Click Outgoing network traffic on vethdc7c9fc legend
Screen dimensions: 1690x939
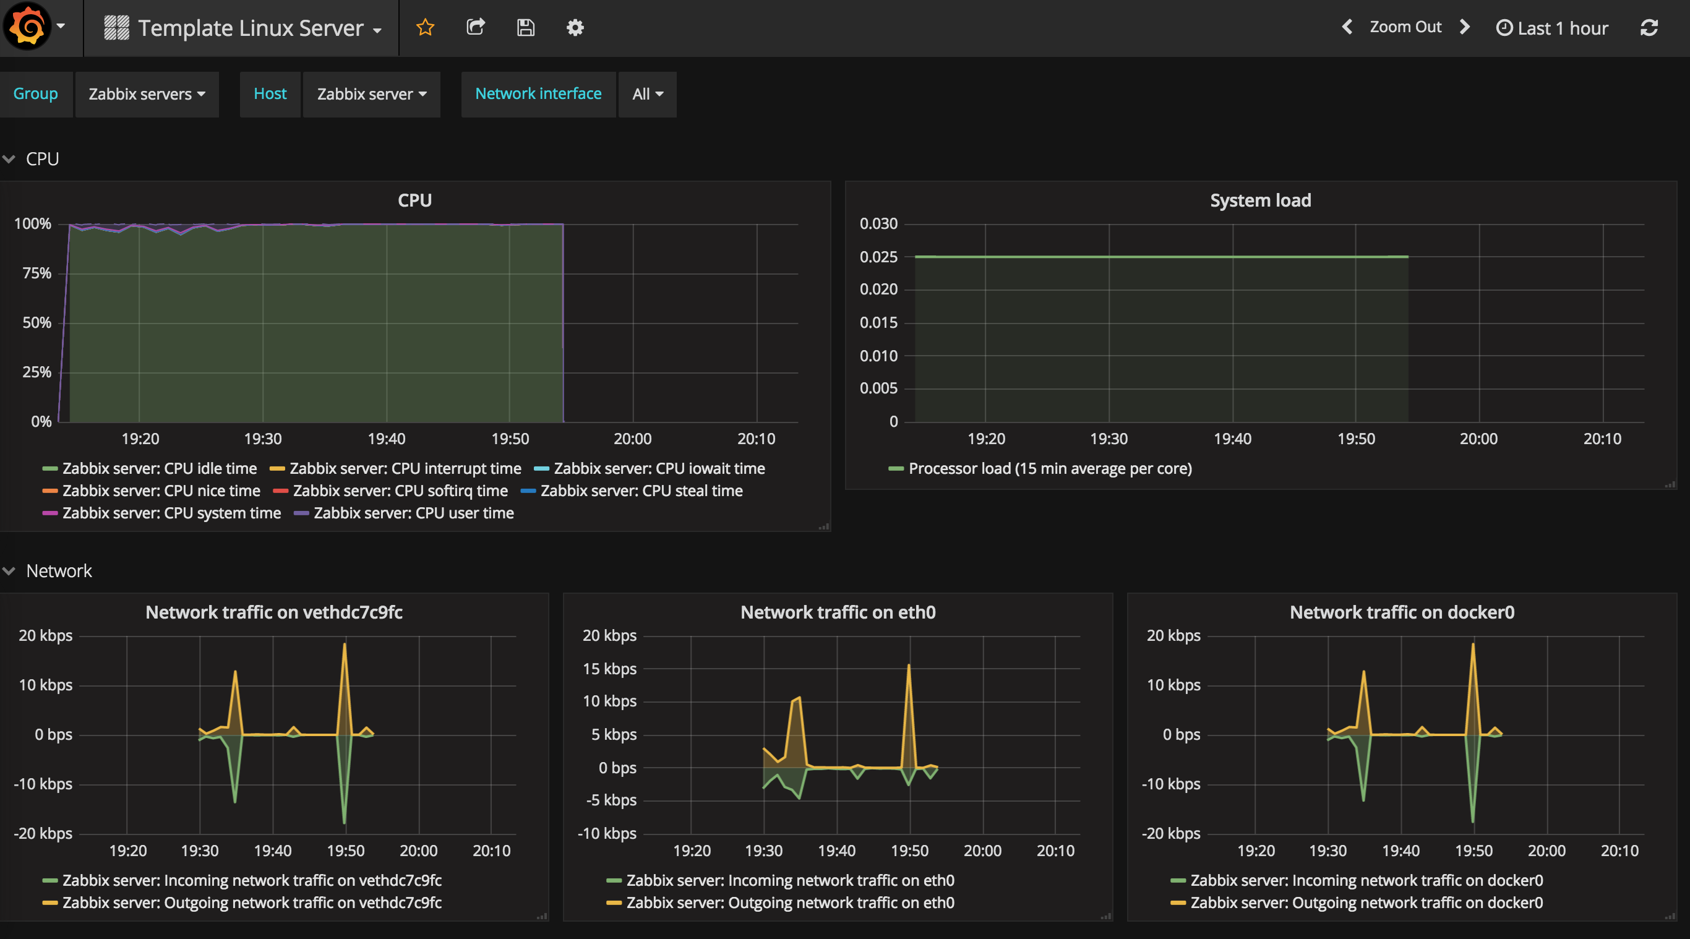pos(252,903)
